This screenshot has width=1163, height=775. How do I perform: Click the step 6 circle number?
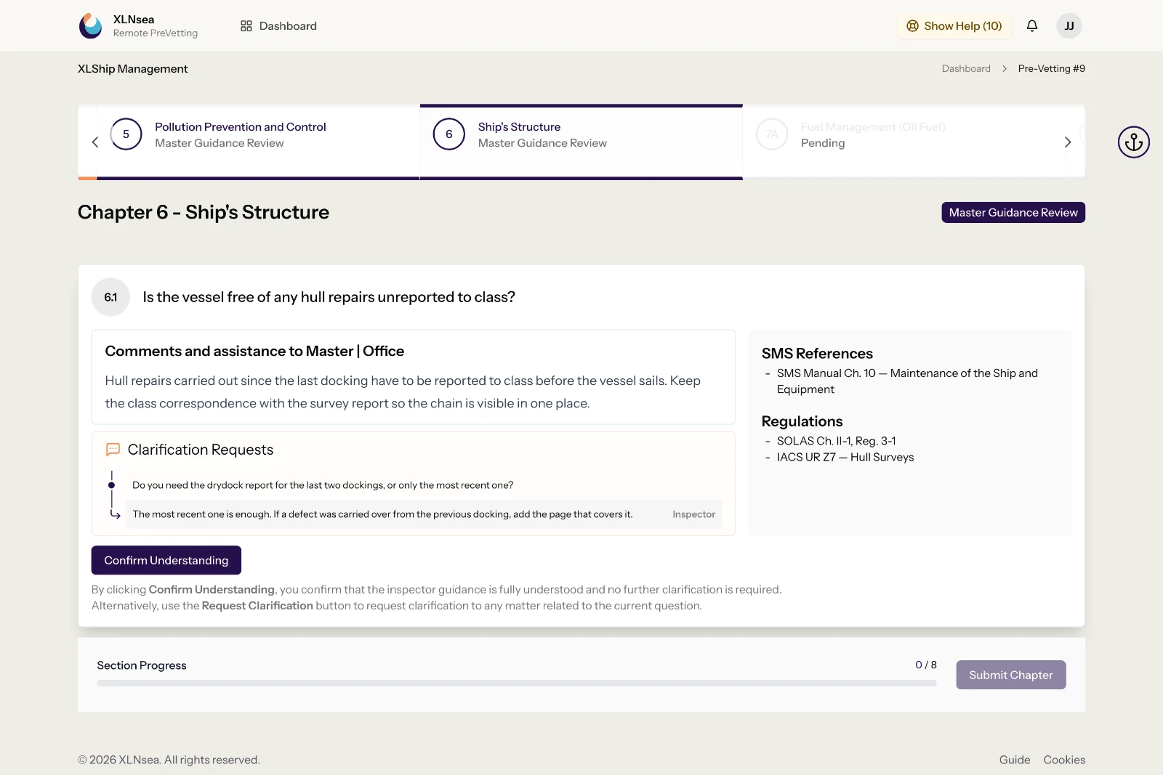[449, 134]
